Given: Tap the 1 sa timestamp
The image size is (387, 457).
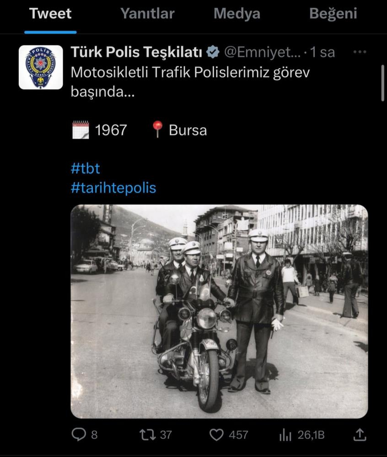Looking at the screenshot, I should [322, 53].
